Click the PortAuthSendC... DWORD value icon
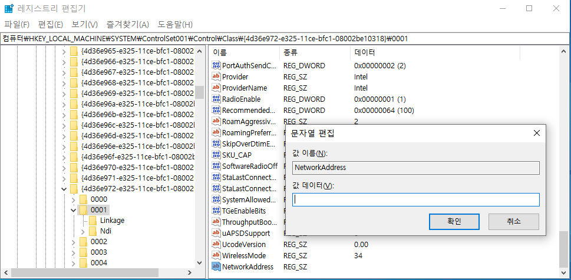571x280 pixels. 216,66
